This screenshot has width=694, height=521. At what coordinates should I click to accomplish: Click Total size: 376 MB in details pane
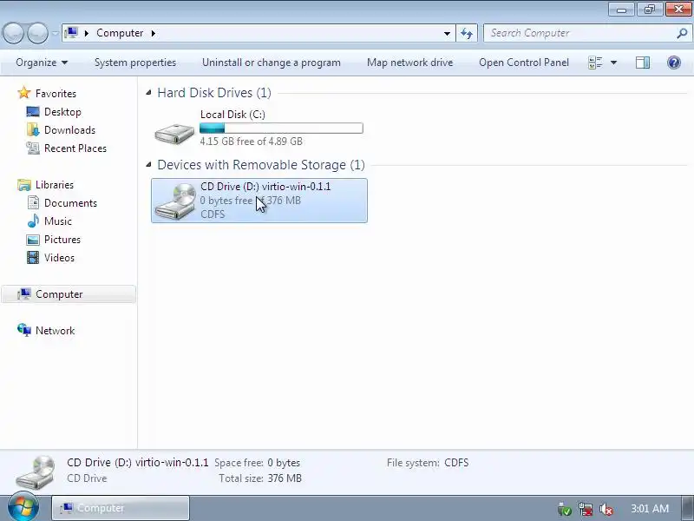pyautogui.click(x=260, y=478)
